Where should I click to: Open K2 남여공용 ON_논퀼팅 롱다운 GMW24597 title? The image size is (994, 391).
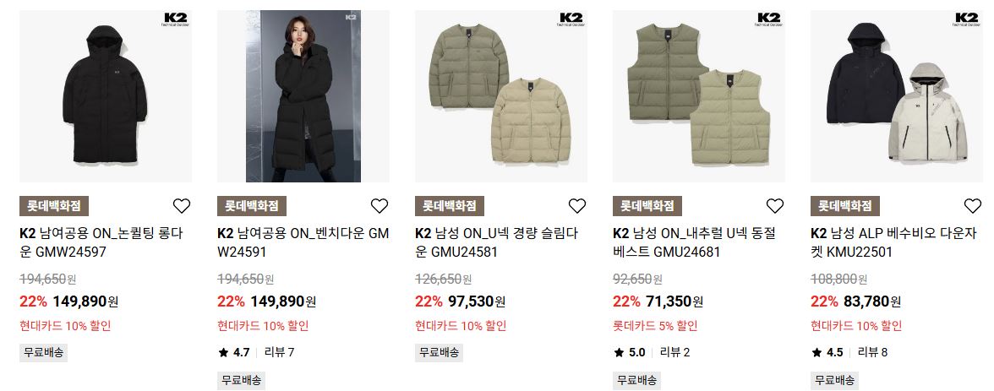point(101,242)
